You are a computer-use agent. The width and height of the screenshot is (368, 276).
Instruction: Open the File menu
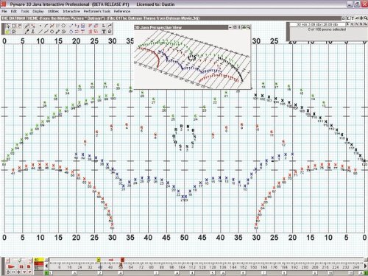click(4, 11)
